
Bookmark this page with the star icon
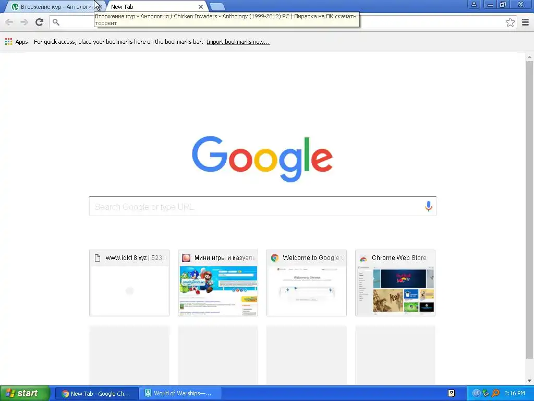(510, 22)
